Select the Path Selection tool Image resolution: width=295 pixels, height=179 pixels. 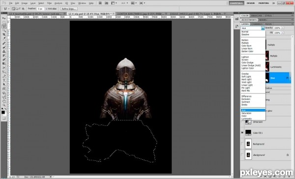pyautogui.click(x=4, y=85)
